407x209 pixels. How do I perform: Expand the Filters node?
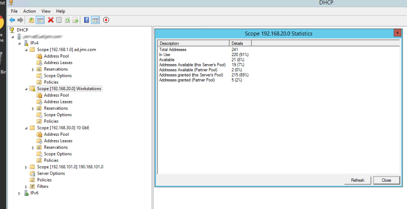click(x=26, y=187)
